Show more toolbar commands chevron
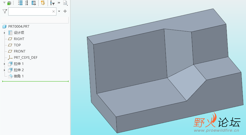The height and width of the screenshot is (135, 246). pyautogui.click(x=59, y=3)
